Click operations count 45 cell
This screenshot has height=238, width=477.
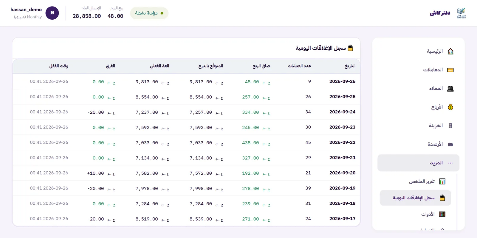(x=308, y=143)
